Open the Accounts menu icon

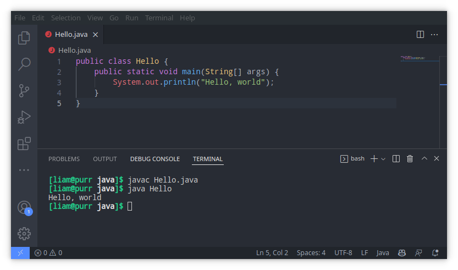pyautogui.click(x=24, y=207)
